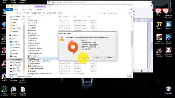Select This PC in the navigation pane
The height and width of the screenshot is (98, 175).
coord(14,39)
